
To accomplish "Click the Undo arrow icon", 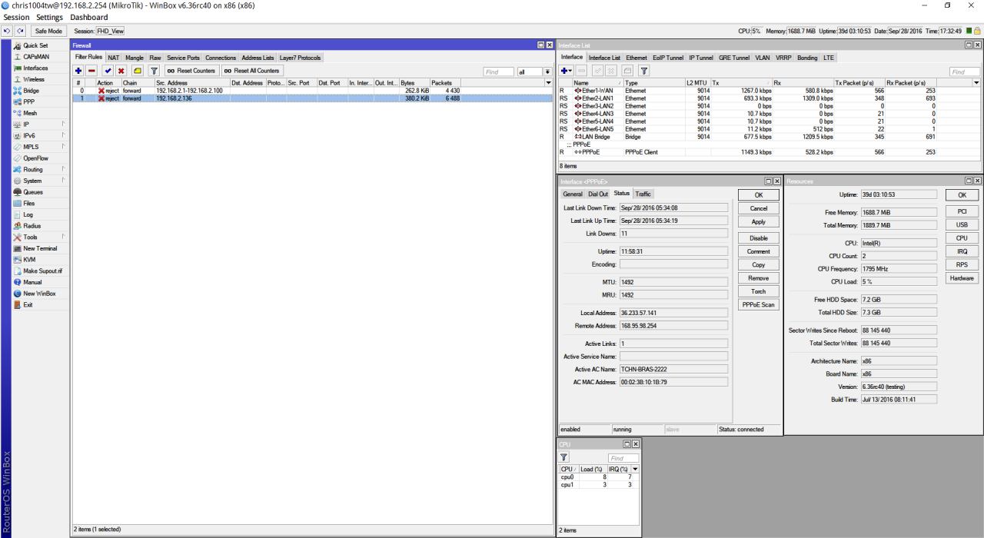I will point(6,31).
